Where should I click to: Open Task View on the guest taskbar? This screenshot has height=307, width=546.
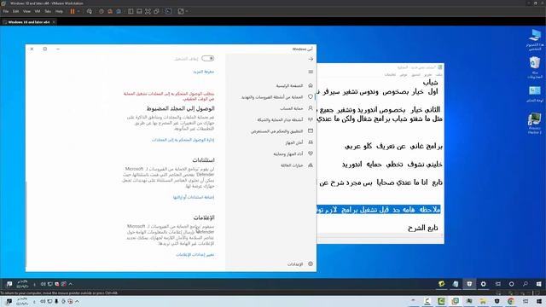click(x=498, y=284)
